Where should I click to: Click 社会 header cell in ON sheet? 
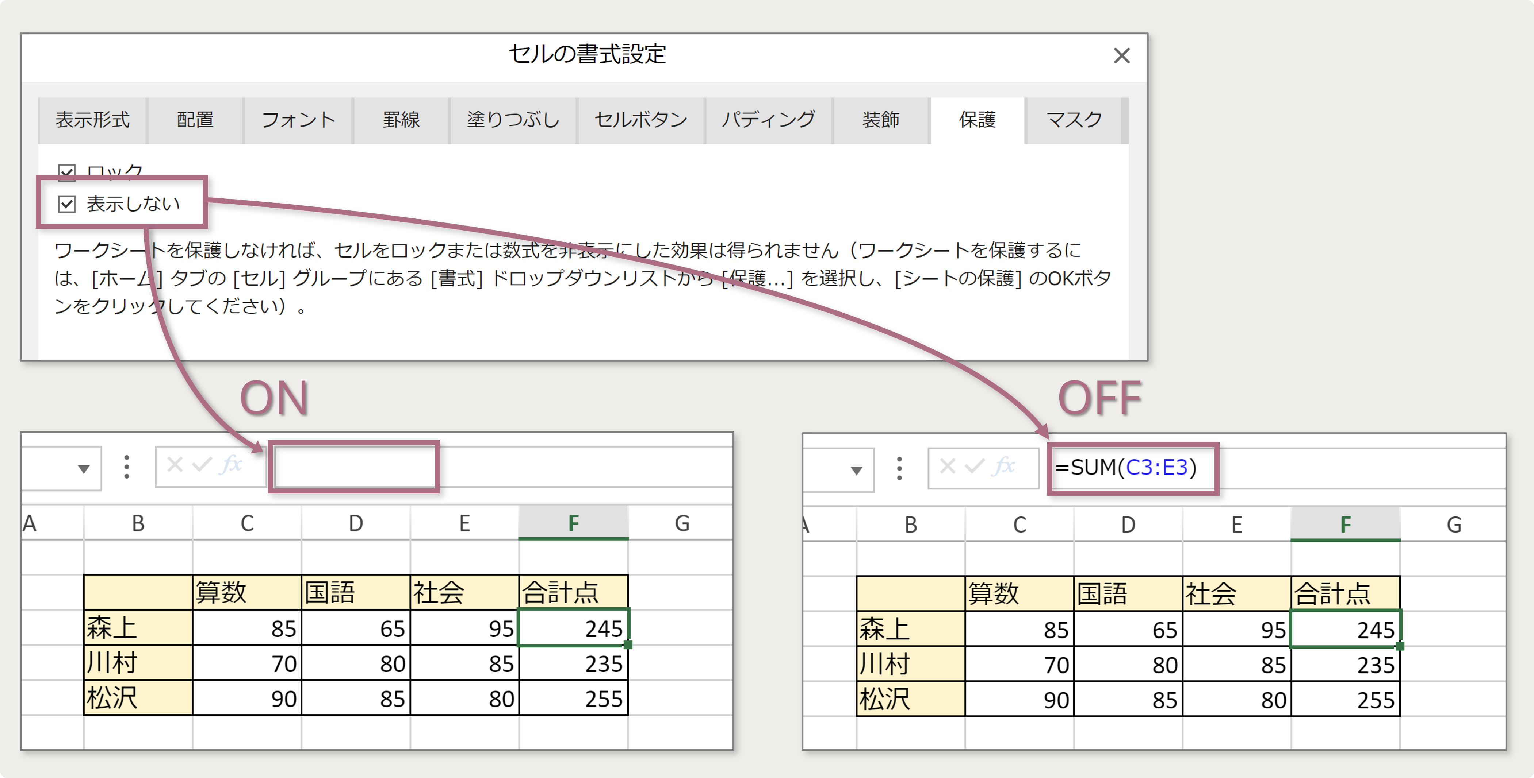coord(464,592)
